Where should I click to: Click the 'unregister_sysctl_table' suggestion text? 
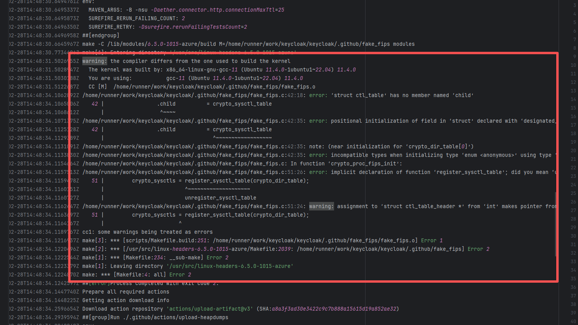pos(220,198)
